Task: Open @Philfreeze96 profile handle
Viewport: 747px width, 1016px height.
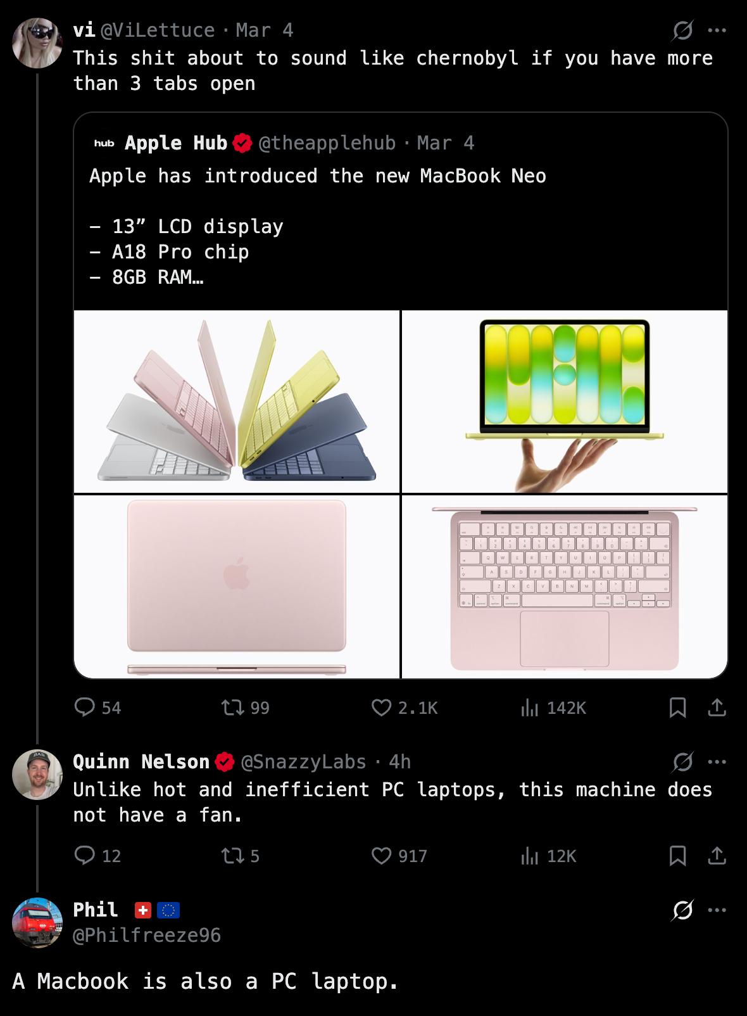Action: pyautogui.click(x=147, y=935)
